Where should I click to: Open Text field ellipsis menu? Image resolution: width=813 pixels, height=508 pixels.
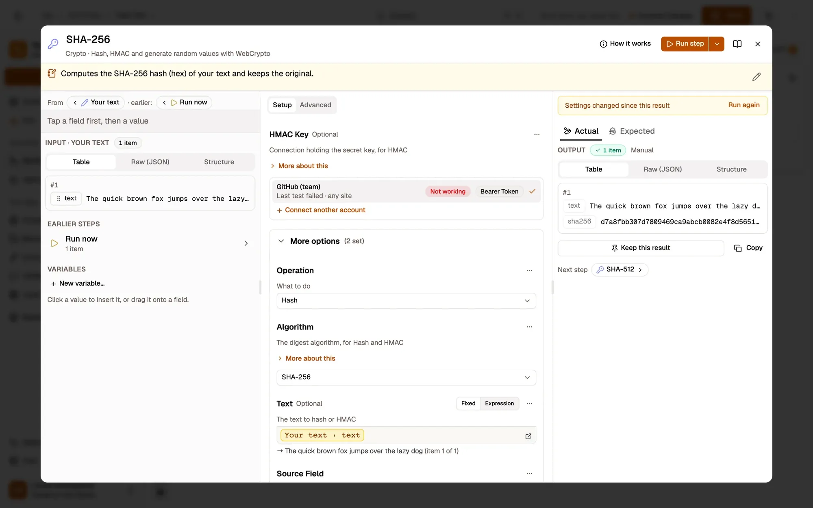click(529, 404)
